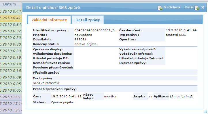Click the message text SLAT2*kbfast*0
208x114 pixels.
point(46,83)
